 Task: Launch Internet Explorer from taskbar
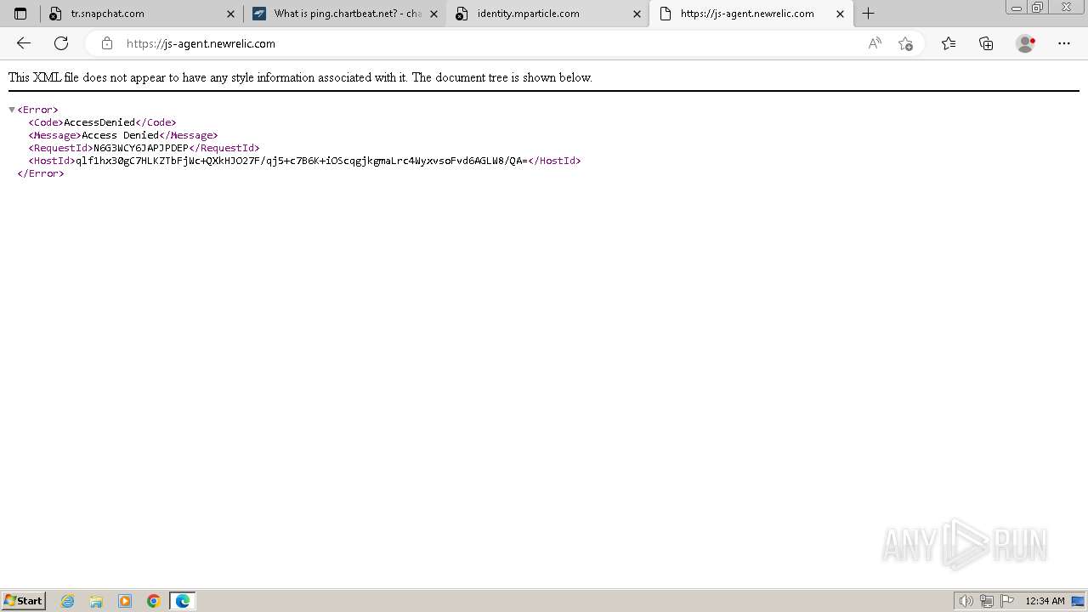point(67,601)
